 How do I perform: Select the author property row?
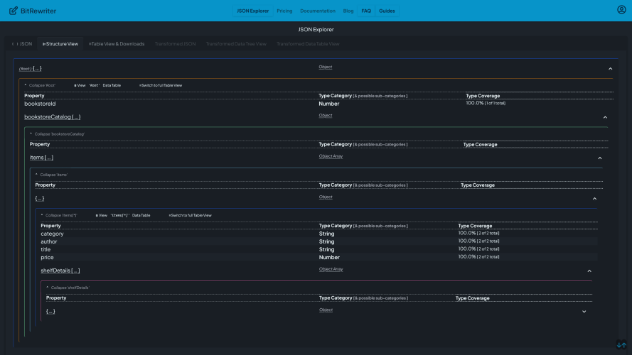pos(318,241)
